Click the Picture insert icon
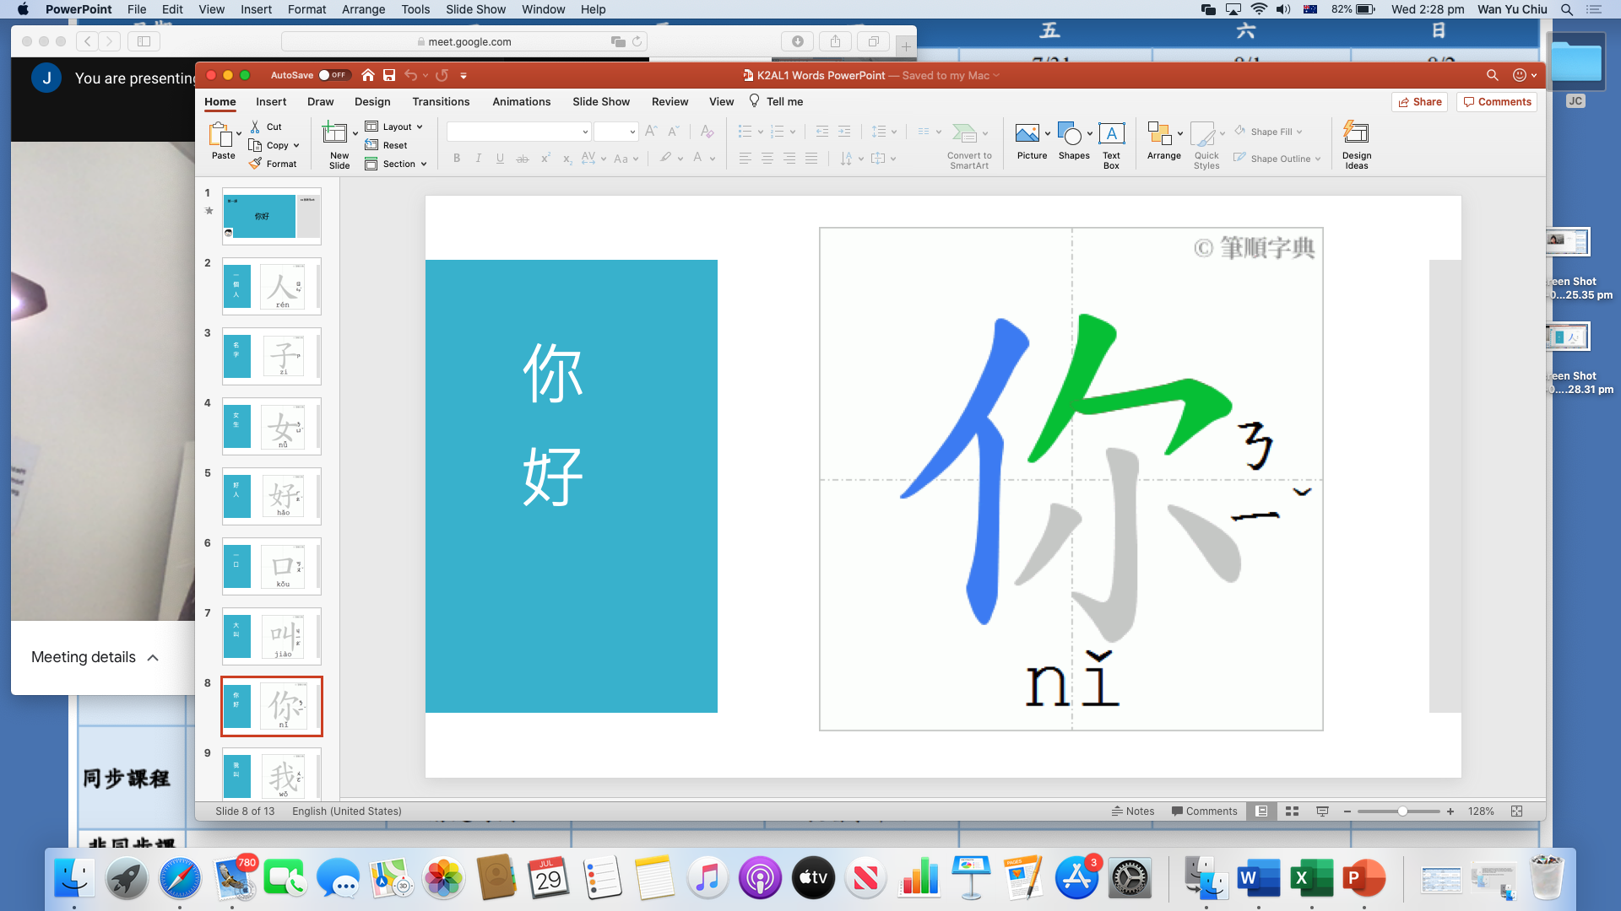 pyautogui.click(x=1027, y=134)
